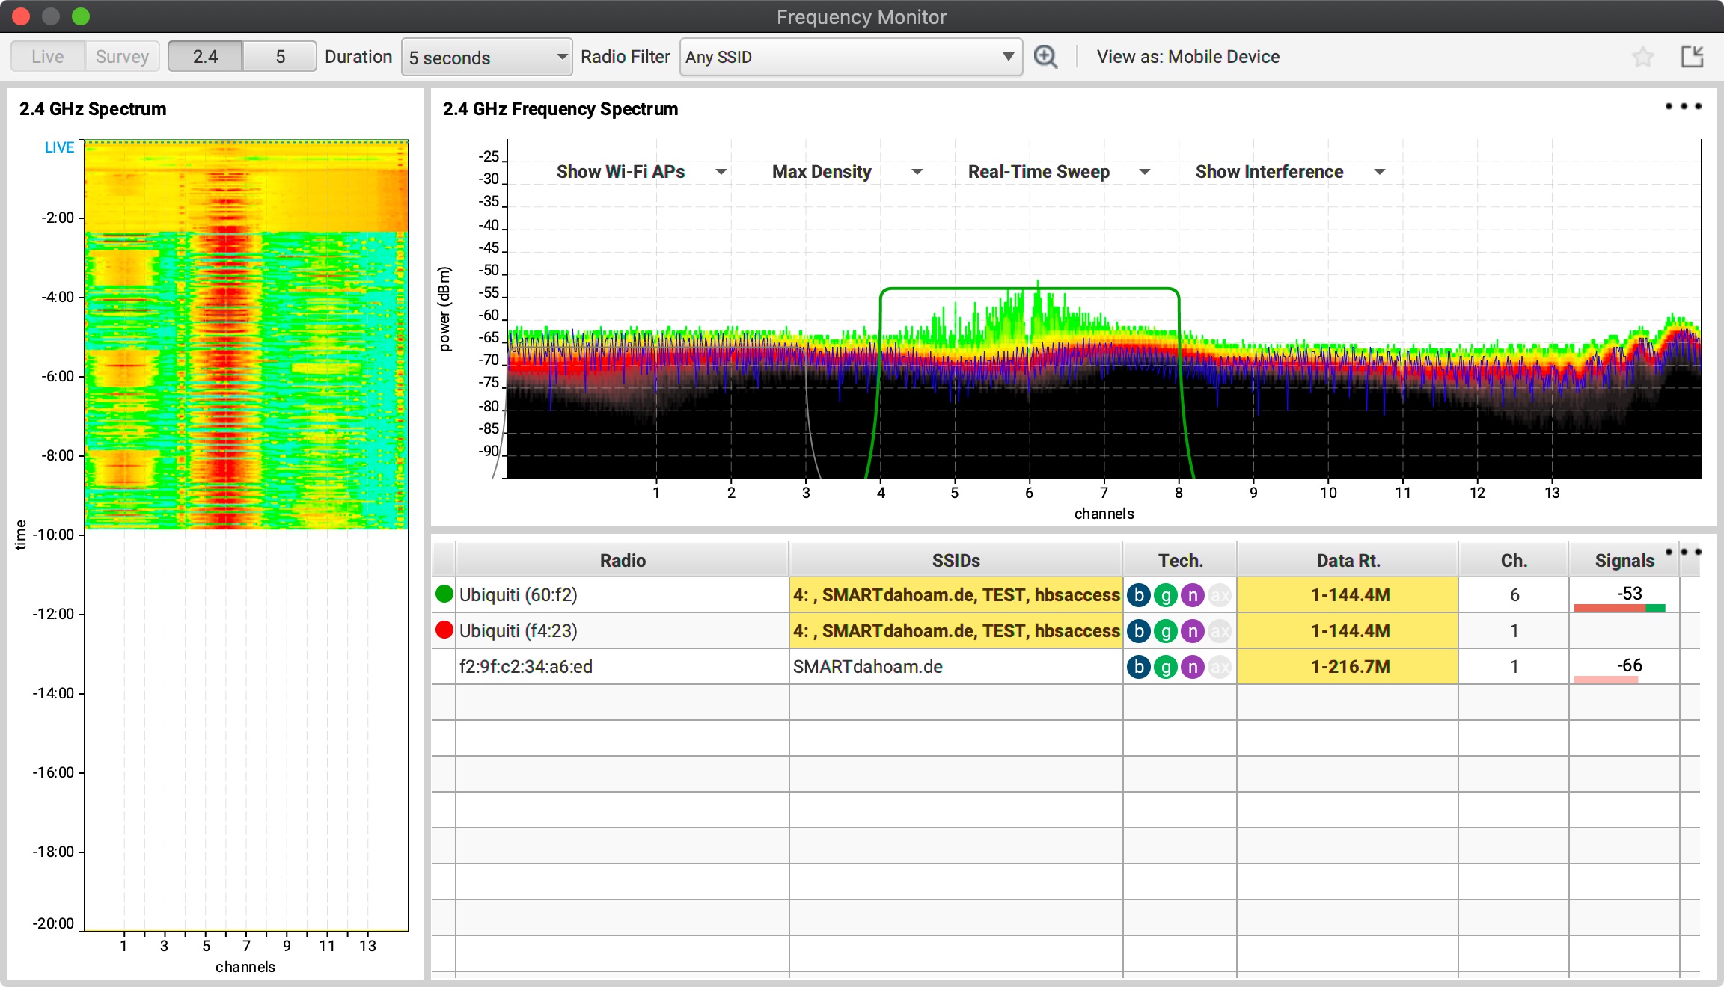The width and height of the screenshot is (1724, 987).
Task: Open the Duration dropdown showing 5 seconds
Action: 486,57
